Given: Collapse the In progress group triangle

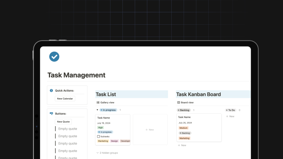Looking at the screenshot, I should coord(97,110).
